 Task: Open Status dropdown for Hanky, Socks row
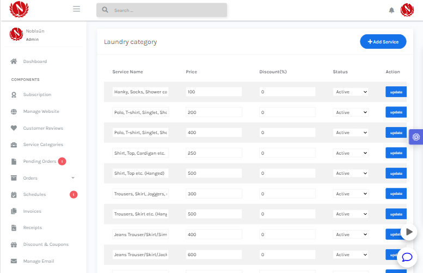[351, 92]
